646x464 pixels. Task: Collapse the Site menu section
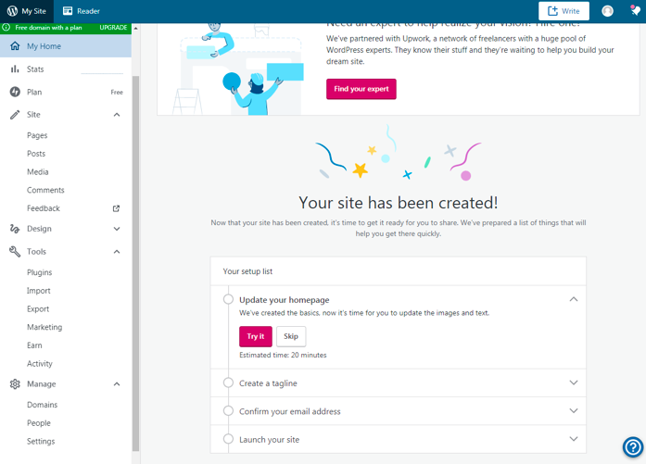[117, 115]
